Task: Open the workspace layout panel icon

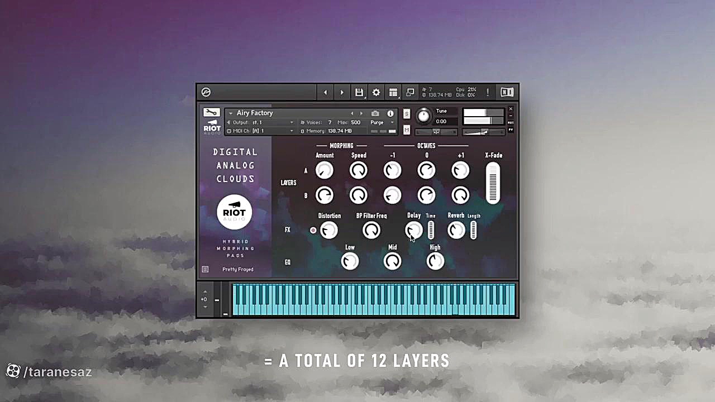Action: click(x=393, y=92)
